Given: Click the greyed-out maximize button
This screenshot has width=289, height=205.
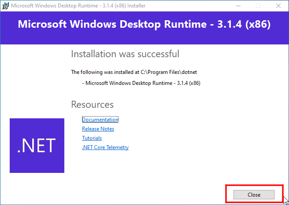Looking at the screenshot, I should point(258,6).
